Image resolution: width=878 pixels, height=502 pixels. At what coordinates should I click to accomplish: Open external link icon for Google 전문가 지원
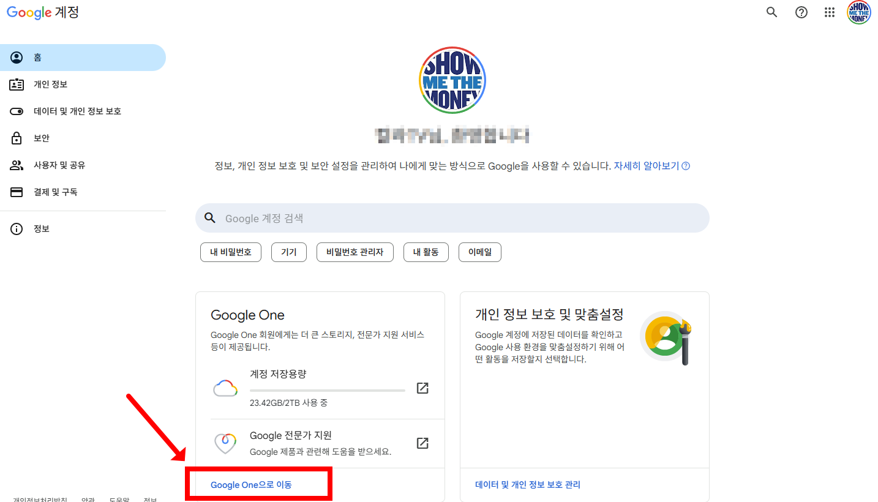[x=422, y=443]
